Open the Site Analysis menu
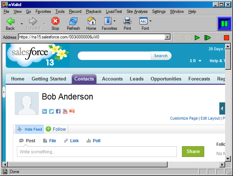The image size is (233, 176). (137, 11)
